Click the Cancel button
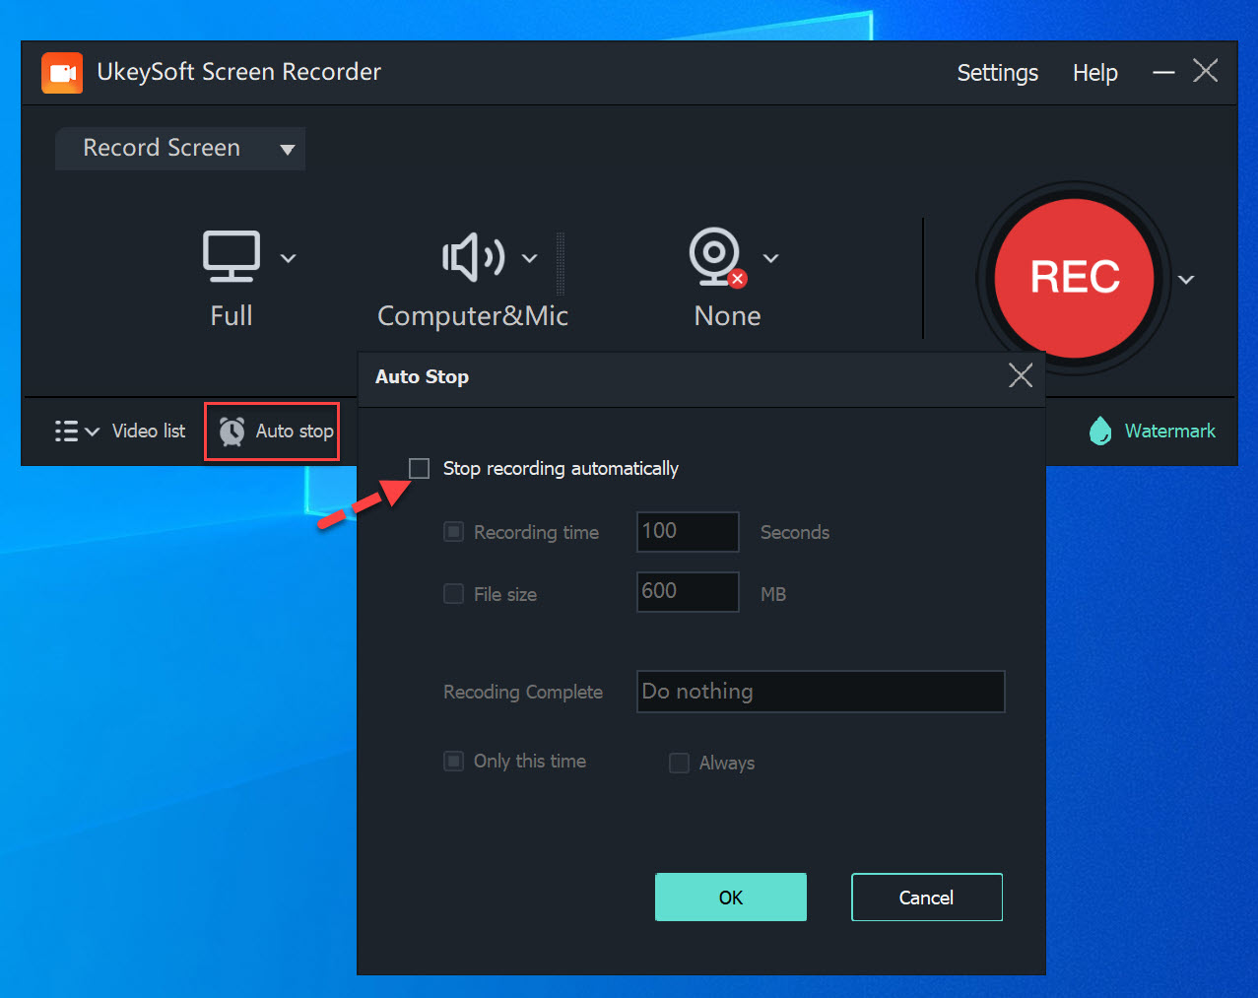This screenshot has height=998, width=1258. coord(926,898)
